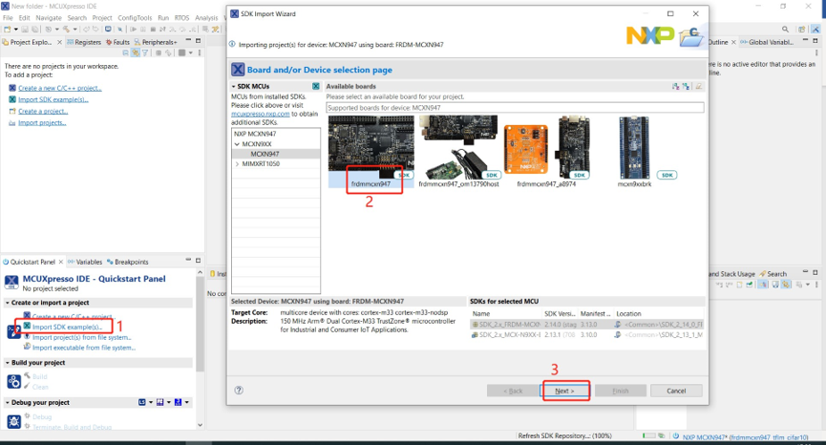Close the Project Explorer tab
The image size is (826, 445).
(x=59, y=42)
